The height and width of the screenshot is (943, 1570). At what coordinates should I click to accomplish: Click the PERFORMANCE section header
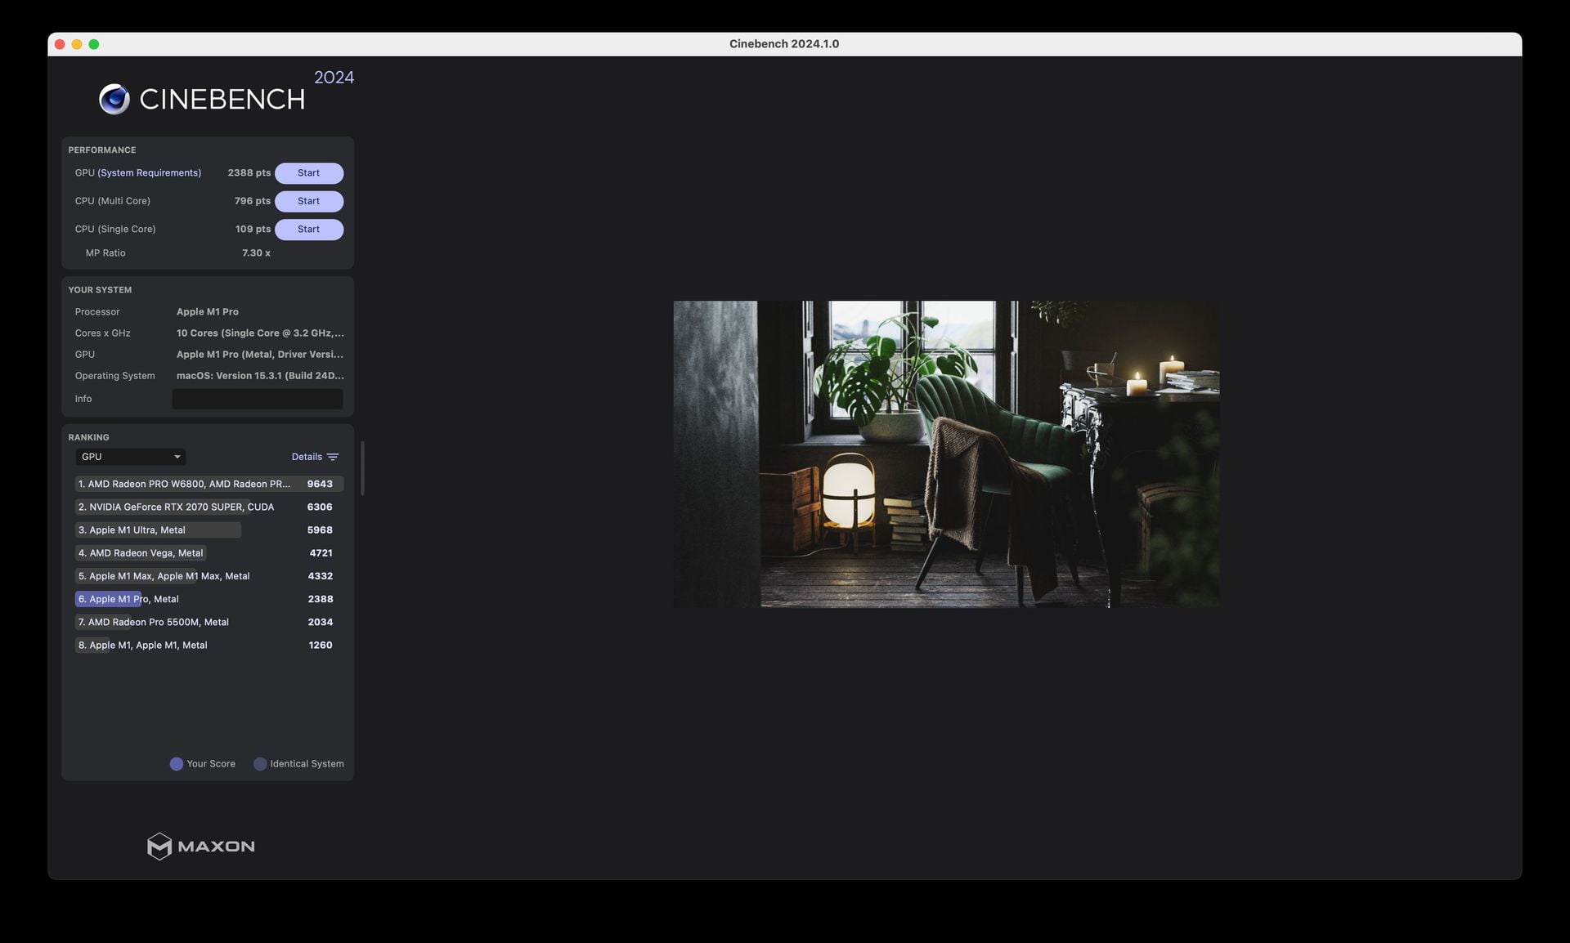(x=102, y=150)
